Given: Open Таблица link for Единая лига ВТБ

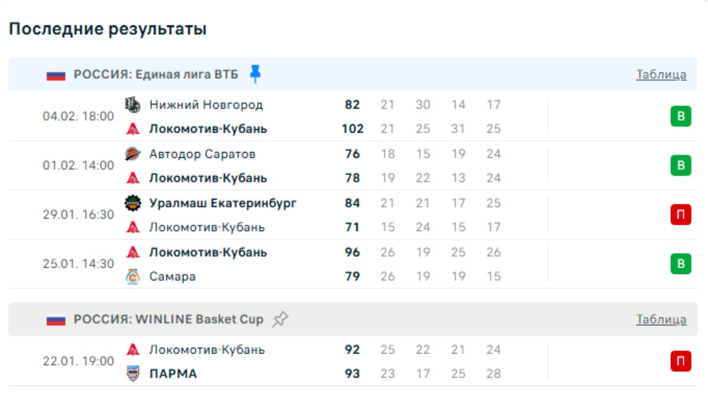Looking at the screenshot, I should pyautogui.click(x=661, y=75).
